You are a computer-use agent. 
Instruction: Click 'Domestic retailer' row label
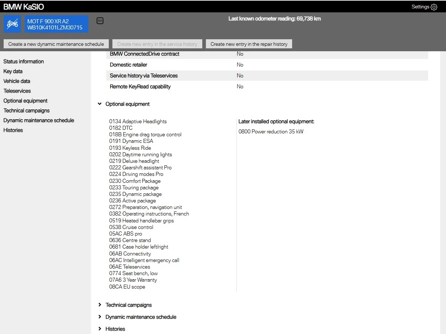click(x=128, y=65)
